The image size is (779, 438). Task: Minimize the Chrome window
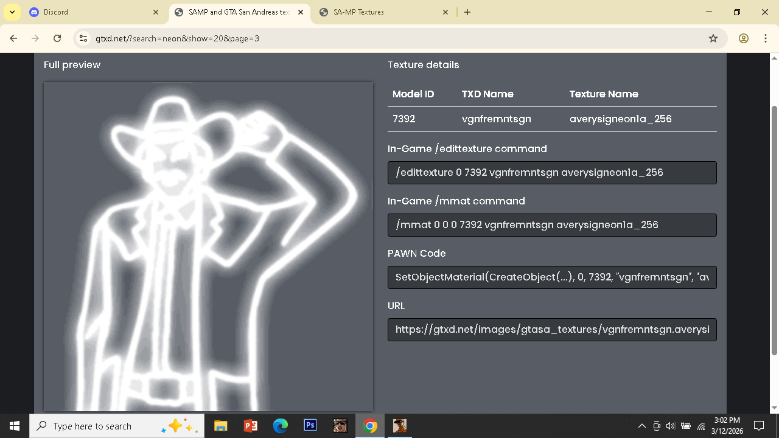point(709,12)
